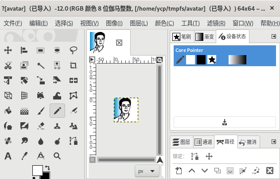This screenshot has height=179, width=280.
Task: Select the Perspective Clone tool
Action: (74, 126)
